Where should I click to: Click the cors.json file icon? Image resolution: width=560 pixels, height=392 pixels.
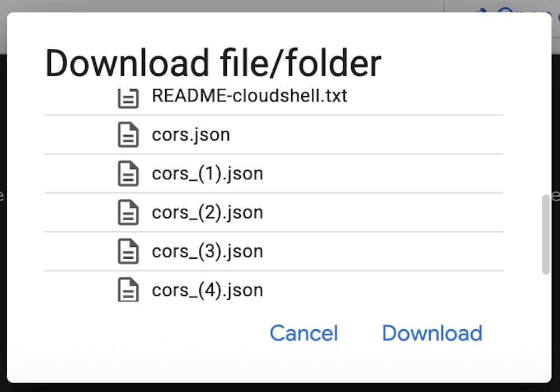click(x=128, y=134)
